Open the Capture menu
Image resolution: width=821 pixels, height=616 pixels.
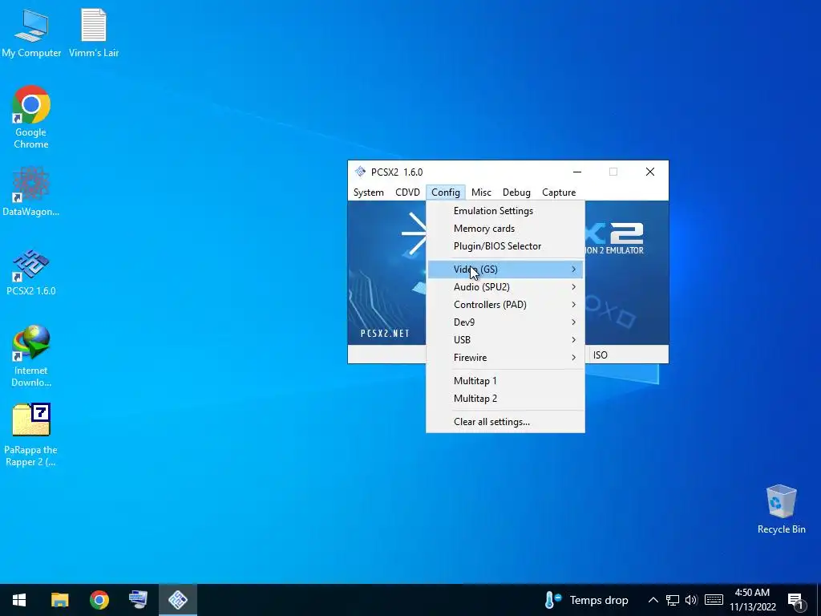pos(559,192)
